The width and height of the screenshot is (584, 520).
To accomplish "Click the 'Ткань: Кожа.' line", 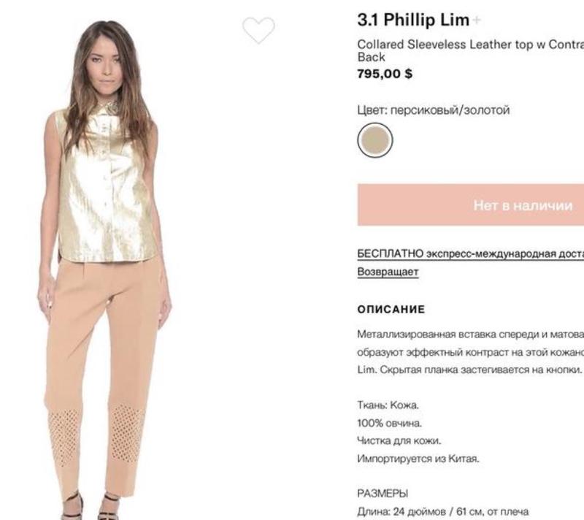I will 388,405.
